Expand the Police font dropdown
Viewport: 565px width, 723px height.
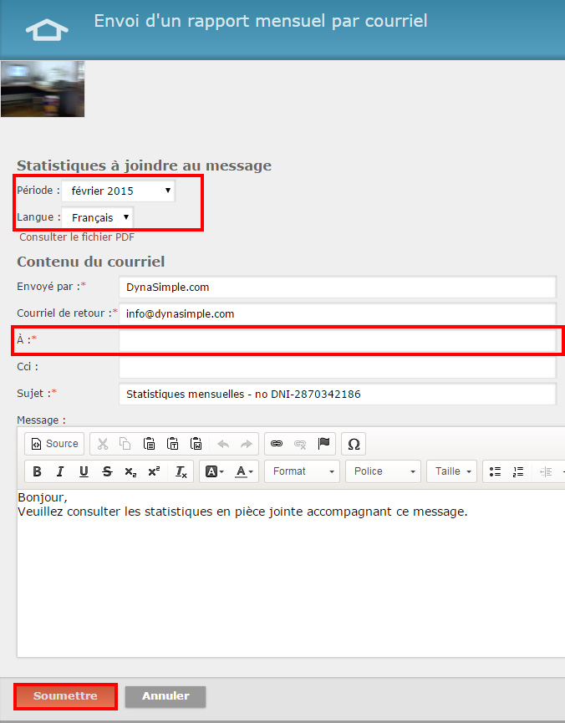click(383, 471)
